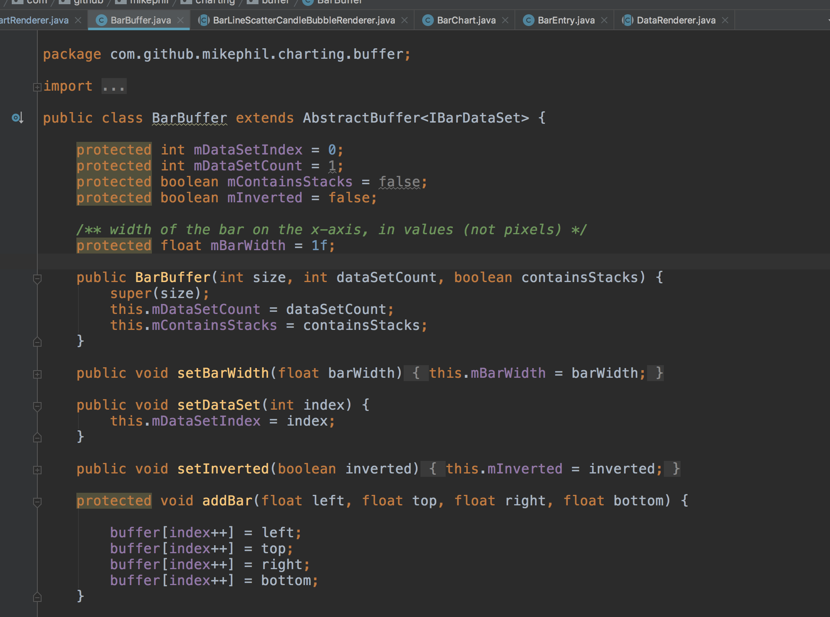The image size is (830, 617).
Task: Expand the folded setBarWidth method
Action: (x=37, y=374)
